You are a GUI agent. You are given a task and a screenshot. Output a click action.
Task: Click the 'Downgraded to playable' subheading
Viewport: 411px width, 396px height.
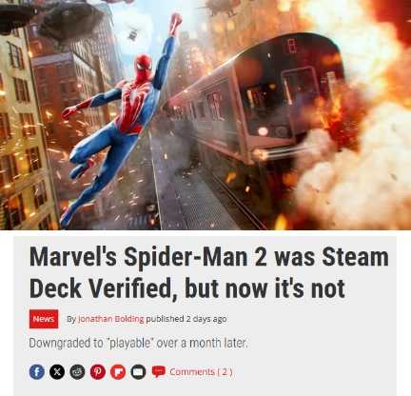tap(138, 343)
